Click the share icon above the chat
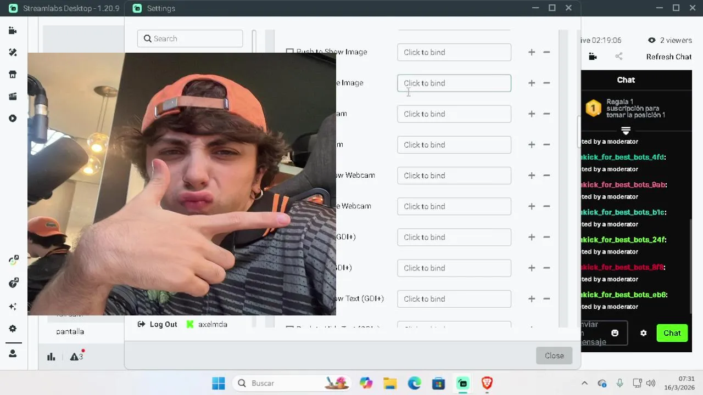Viewport: 703px width, 395px height. pyautogui.click(x=619, y=57)
